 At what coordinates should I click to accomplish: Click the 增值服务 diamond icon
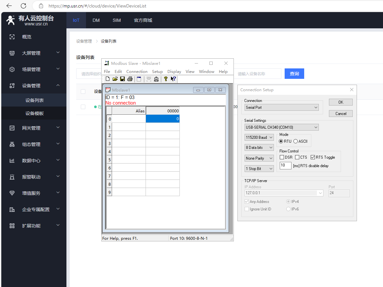coord(12,193)
